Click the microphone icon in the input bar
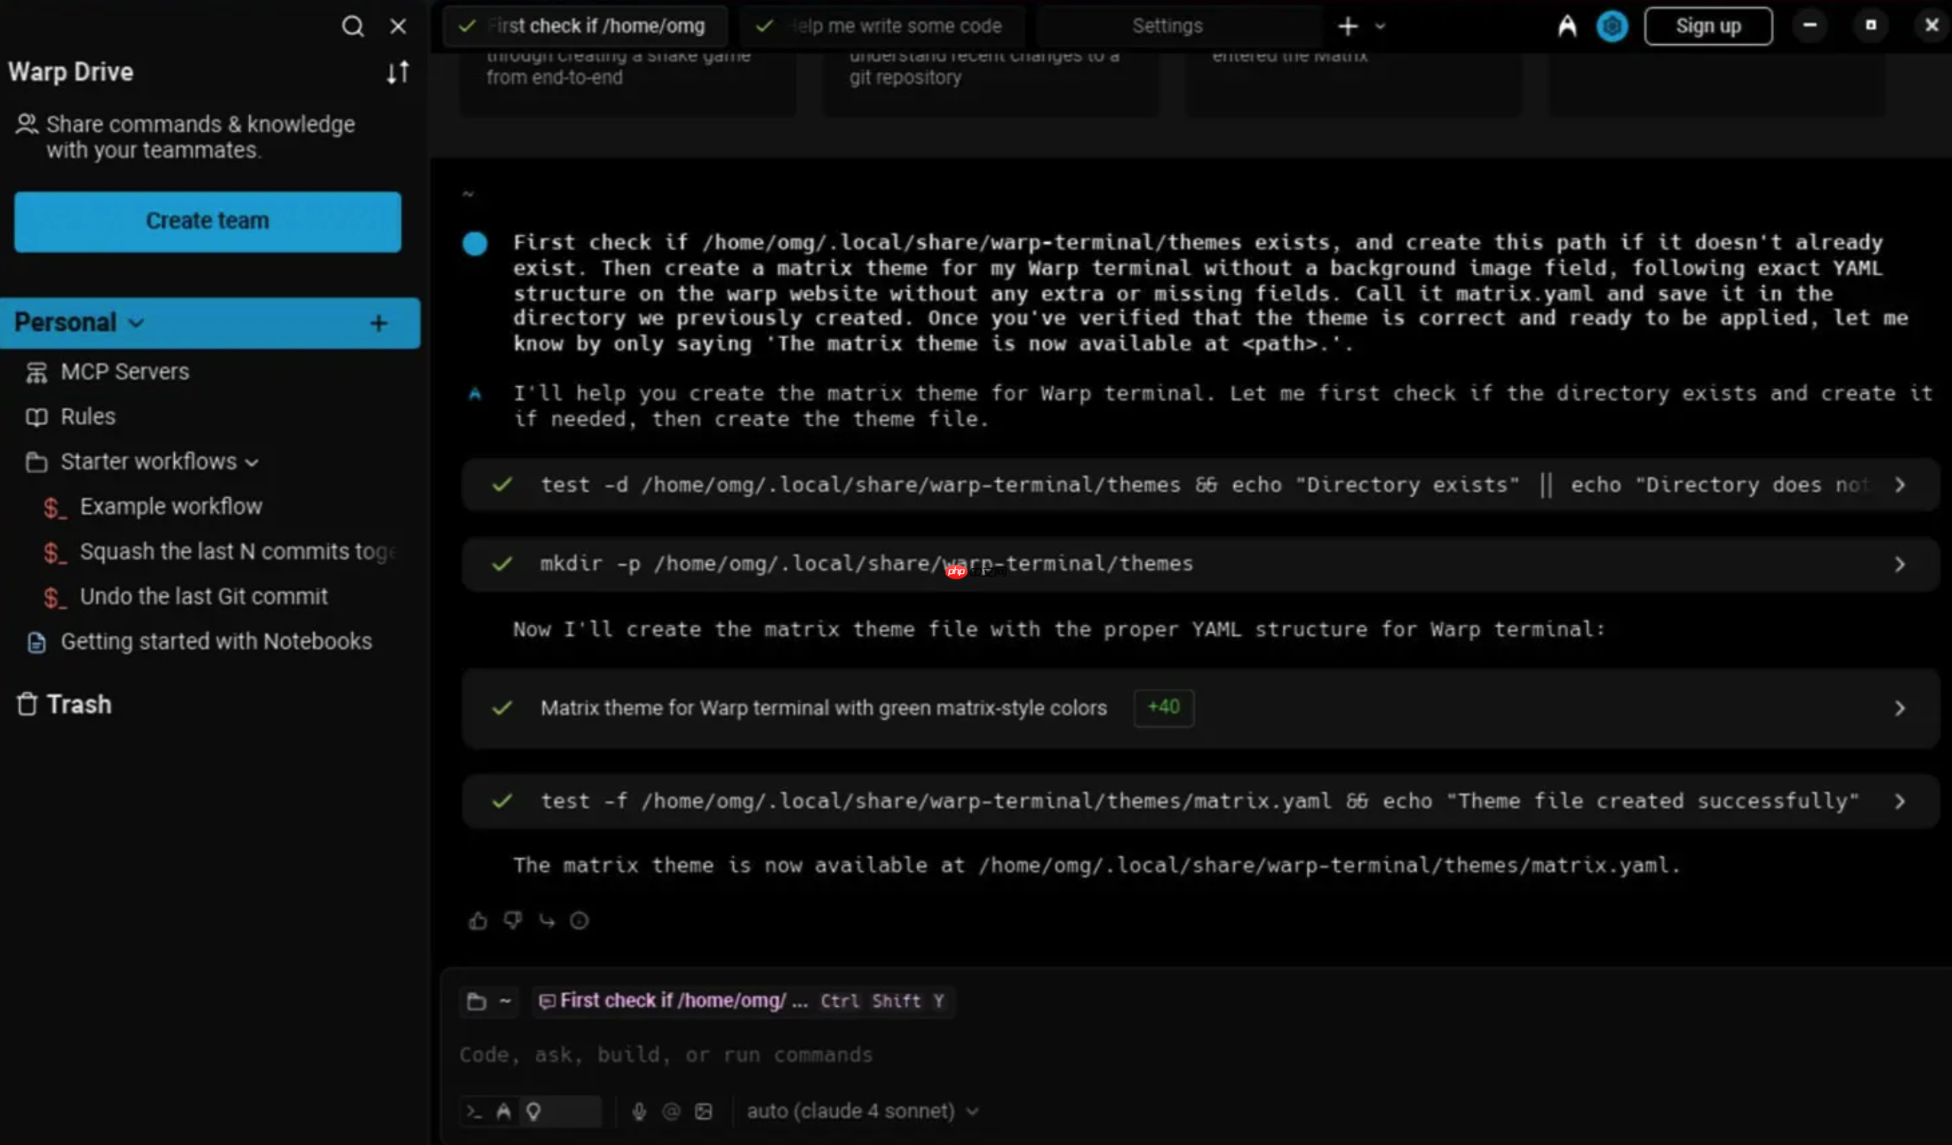 point(638,1111)
